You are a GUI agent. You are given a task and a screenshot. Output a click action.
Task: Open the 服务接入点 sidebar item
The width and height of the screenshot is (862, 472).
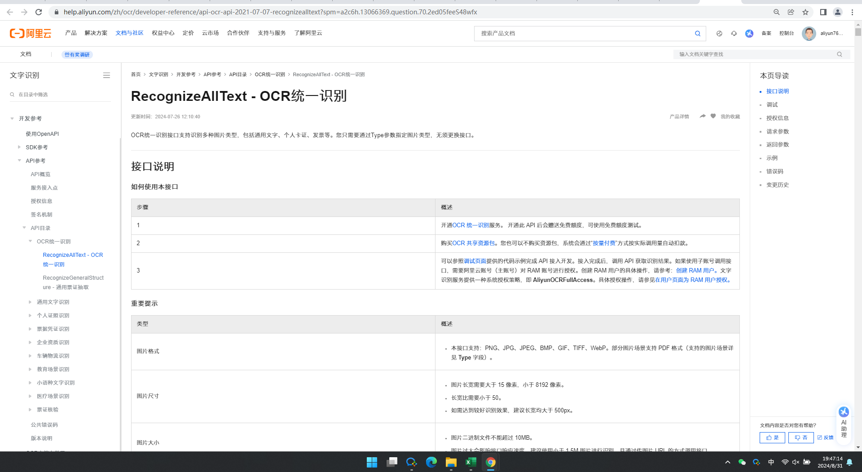(x=44, y=188)
